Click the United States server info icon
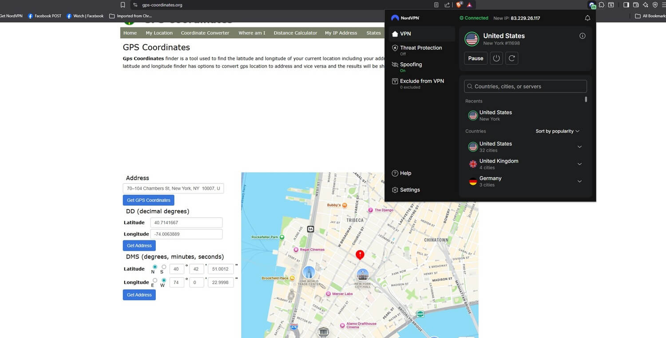666x338 pixels. [582, 36]
